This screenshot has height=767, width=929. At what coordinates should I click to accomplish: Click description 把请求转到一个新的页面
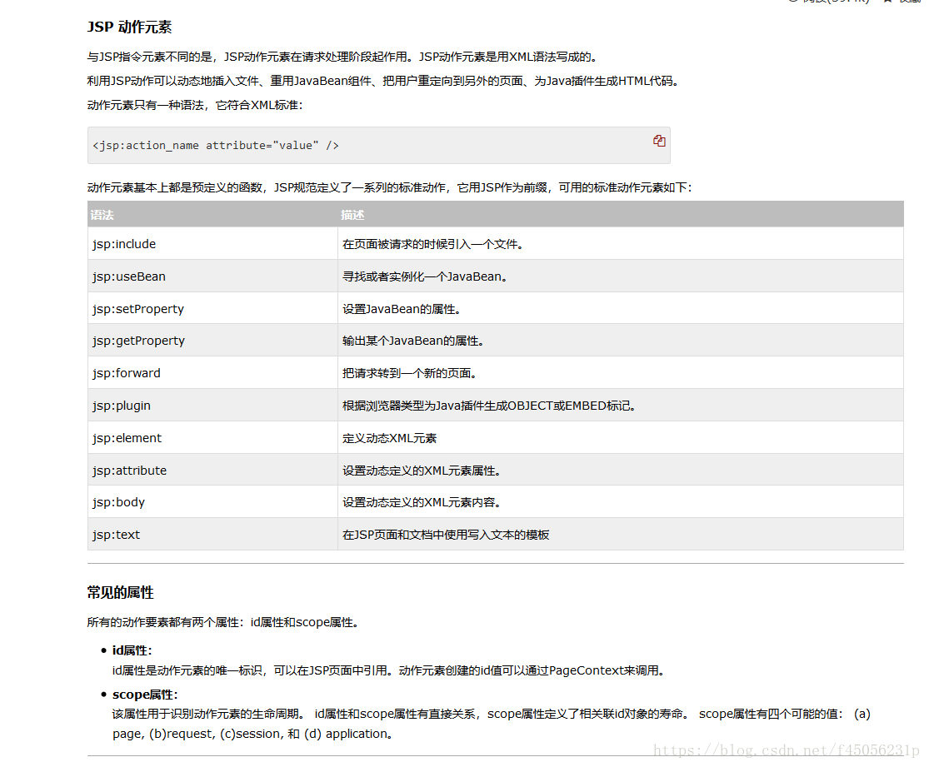[410, 373]
